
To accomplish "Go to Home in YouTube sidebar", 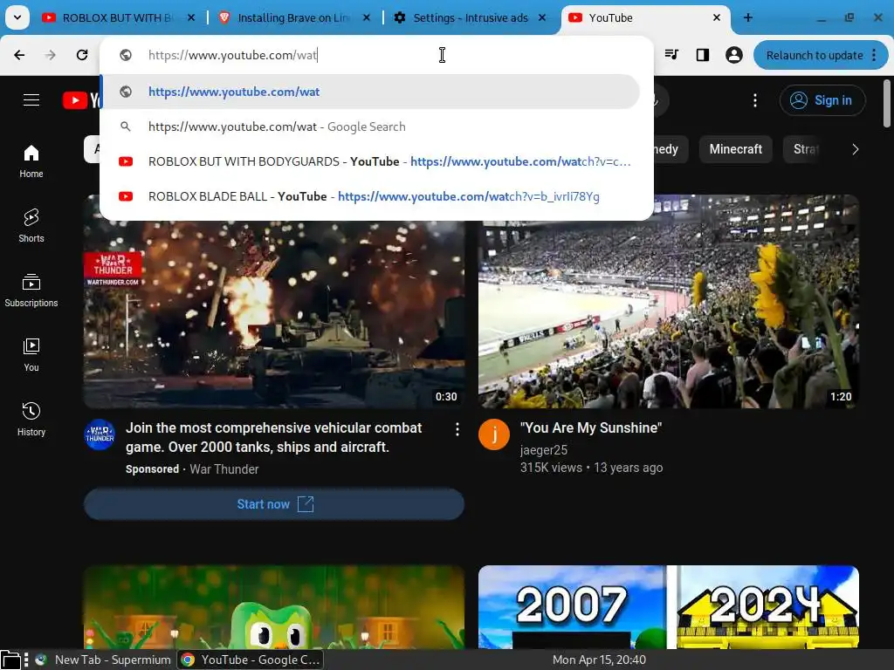I will [x=31, y=161].
